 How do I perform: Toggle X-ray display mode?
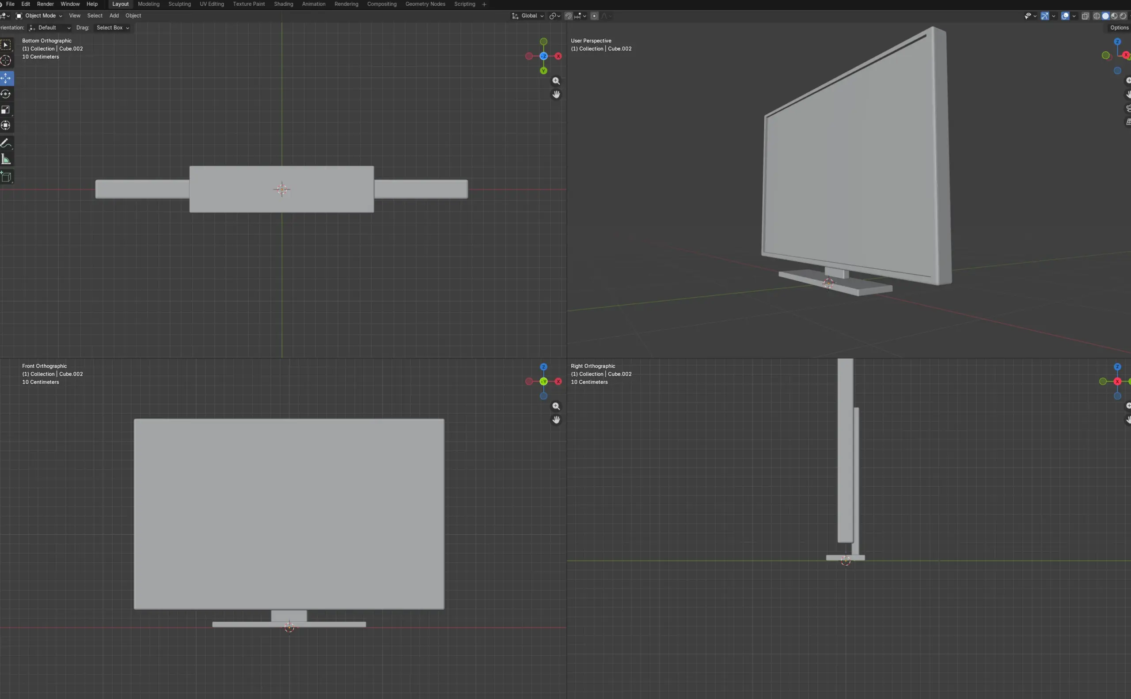coord(1085,16)
